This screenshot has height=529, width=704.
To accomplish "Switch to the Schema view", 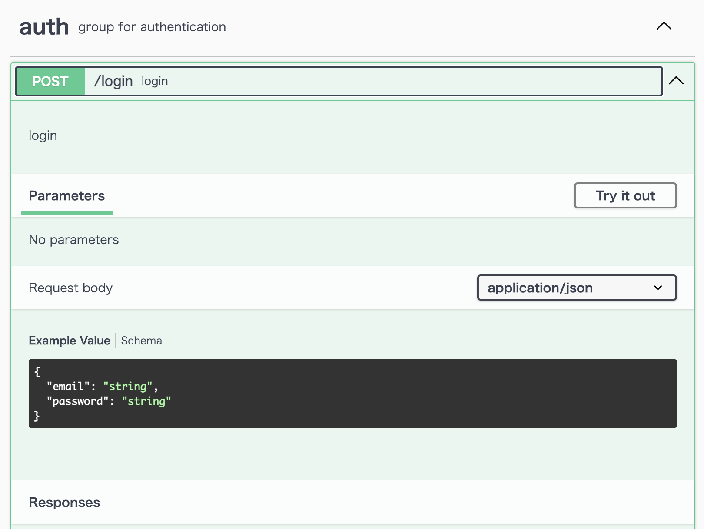I will click(141, 341).
